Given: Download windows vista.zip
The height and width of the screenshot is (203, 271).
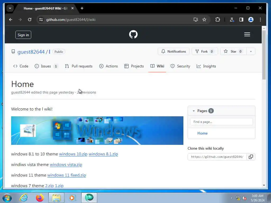Looking at the screenshot, I should pos(66,165).
